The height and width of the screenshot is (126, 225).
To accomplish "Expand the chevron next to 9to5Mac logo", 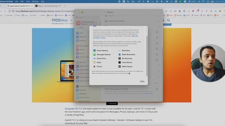I will [71, 20].
